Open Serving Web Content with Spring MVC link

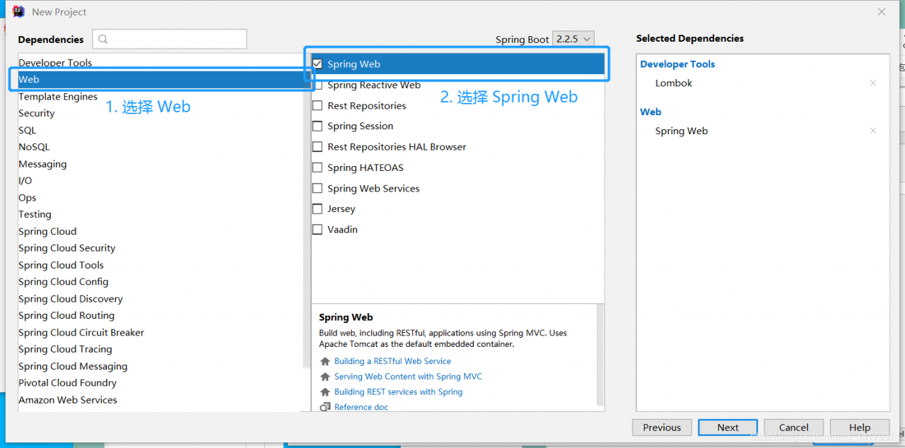coord(408,377)
